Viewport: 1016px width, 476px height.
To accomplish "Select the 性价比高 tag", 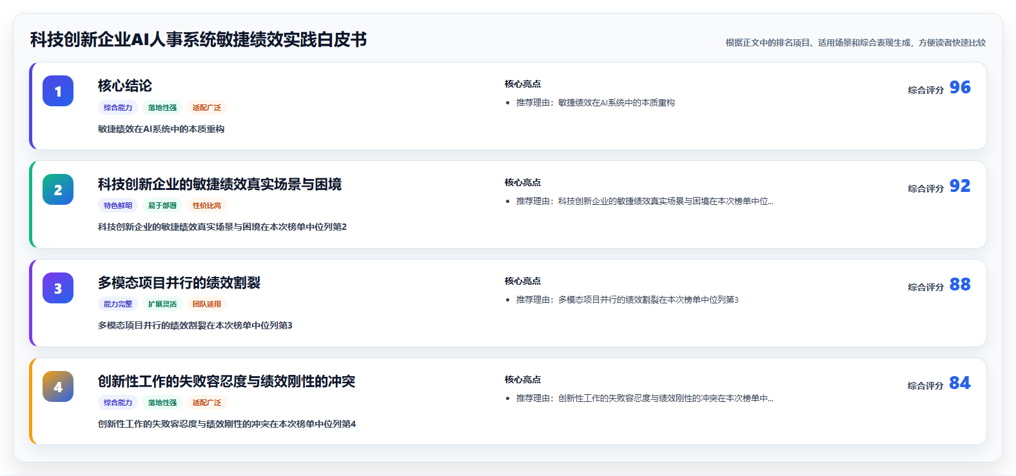I will [x=207, y=205].
